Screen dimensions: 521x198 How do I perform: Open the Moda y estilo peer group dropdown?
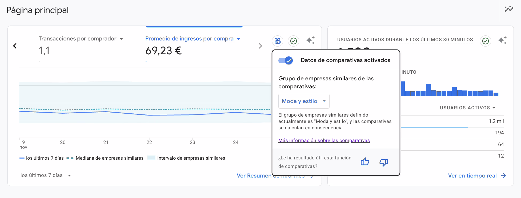304,101
